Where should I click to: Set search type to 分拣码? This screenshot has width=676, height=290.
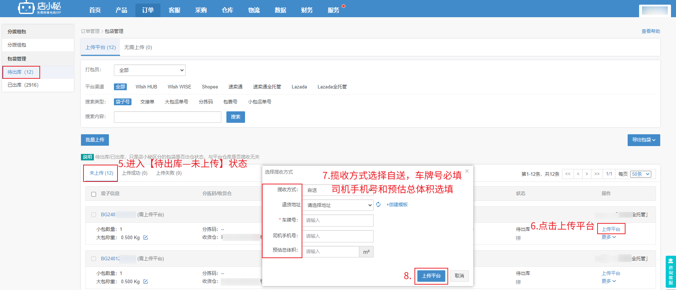click(206, 102)
